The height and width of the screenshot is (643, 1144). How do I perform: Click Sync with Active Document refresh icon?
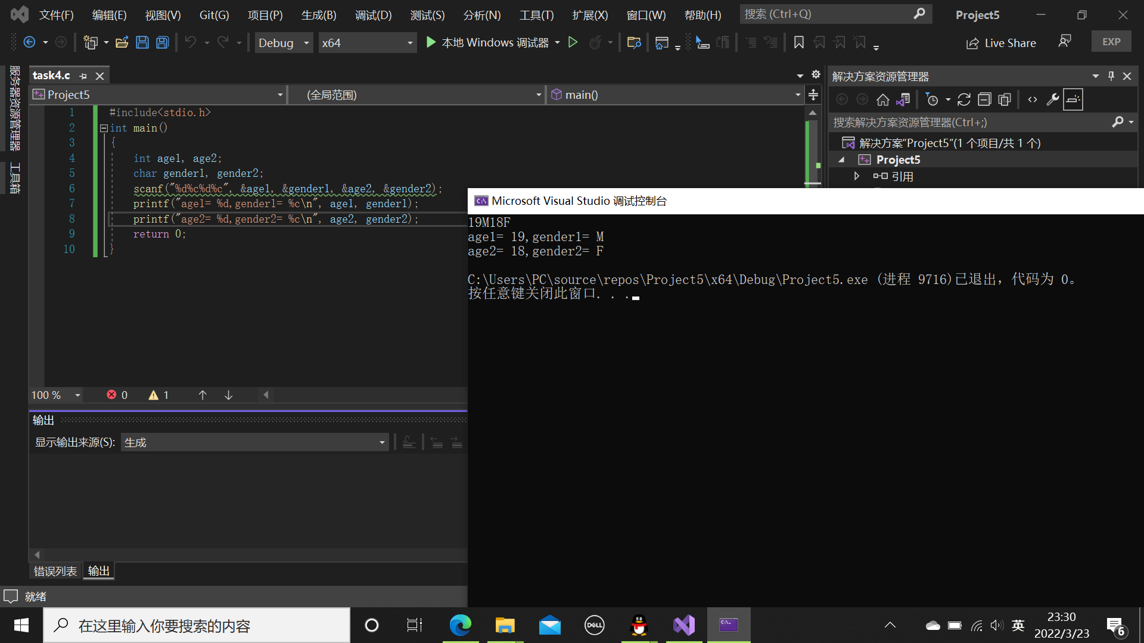964,99
